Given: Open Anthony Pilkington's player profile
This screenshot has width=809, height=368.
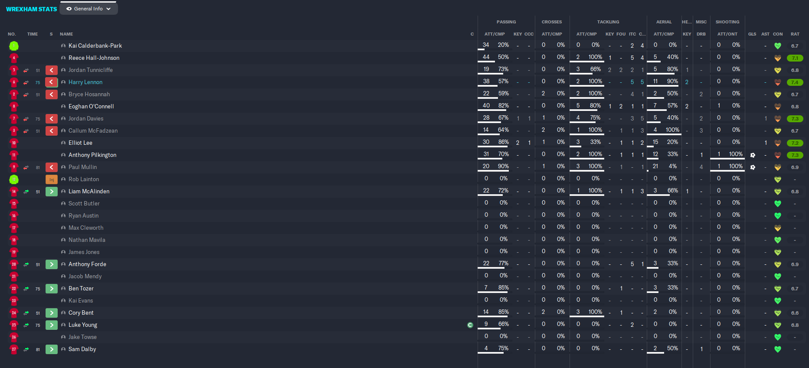Looking at the screenshot, I should [92, 155].
